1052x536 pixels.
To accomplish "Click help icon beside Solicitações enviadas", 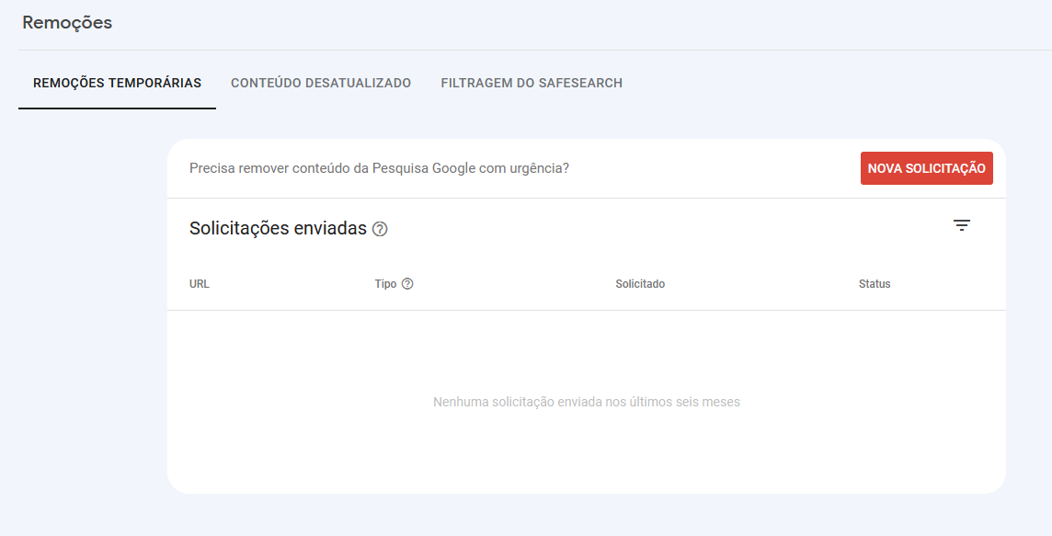I will pyautogui.click(x=380, y=229).
